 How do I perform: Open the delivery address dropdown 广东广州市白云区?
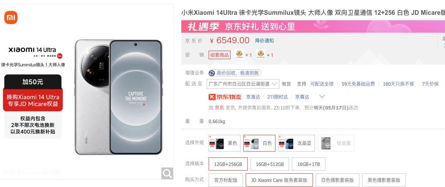243,84
